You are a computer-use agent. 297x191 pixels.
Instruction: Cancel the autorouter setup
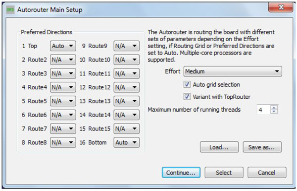(267, 172)
